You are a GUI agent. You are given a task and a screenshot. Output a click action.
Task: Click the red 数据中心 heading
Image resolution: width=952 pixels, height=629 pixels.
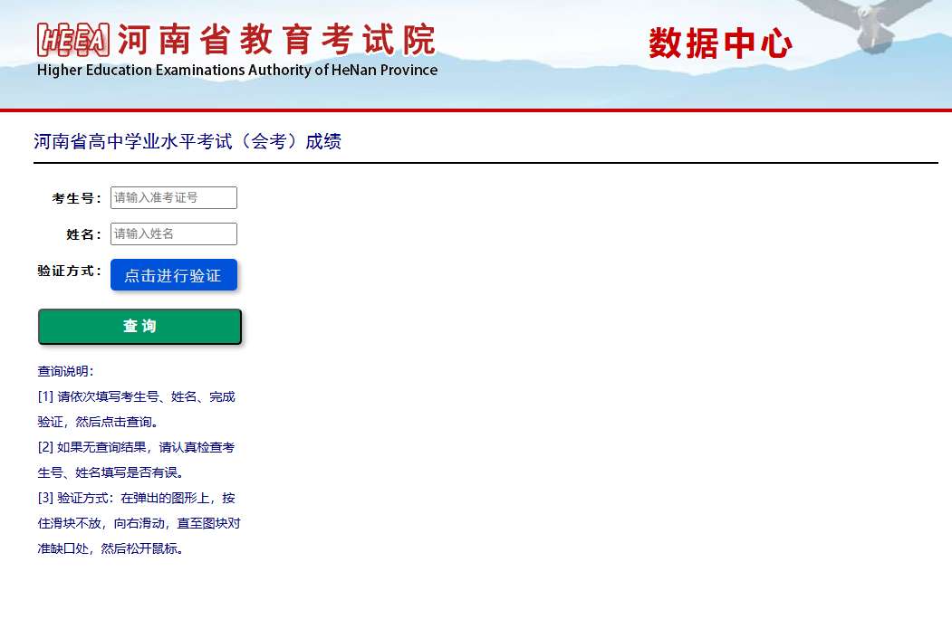720,43
